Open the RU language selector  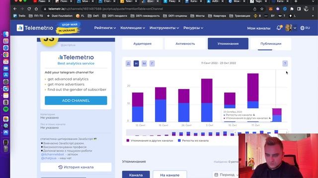tap(305, 28)
